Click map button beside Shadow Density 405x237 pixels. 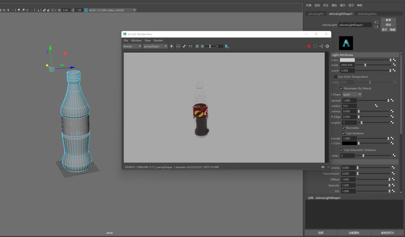pos(392,138)
